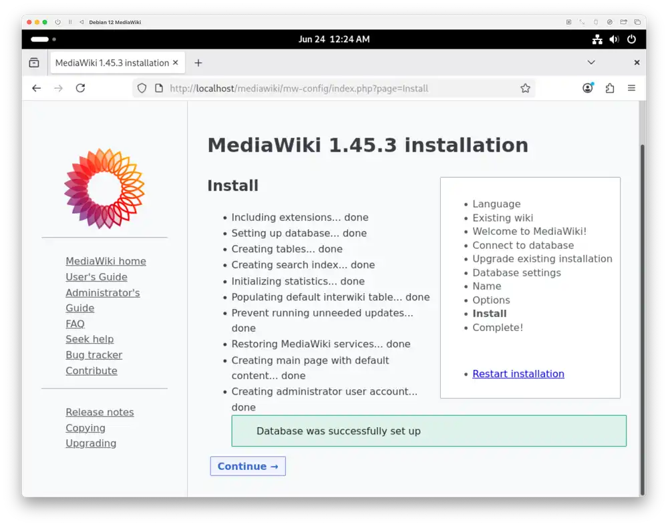The height and width of the screenshot is (526, 668).
Task: Open the Administrator's Guide link
Action: (x=102, y=300)
